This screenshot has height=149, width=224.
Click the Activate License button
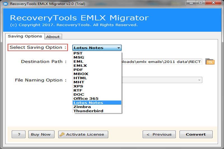point(83,134)
